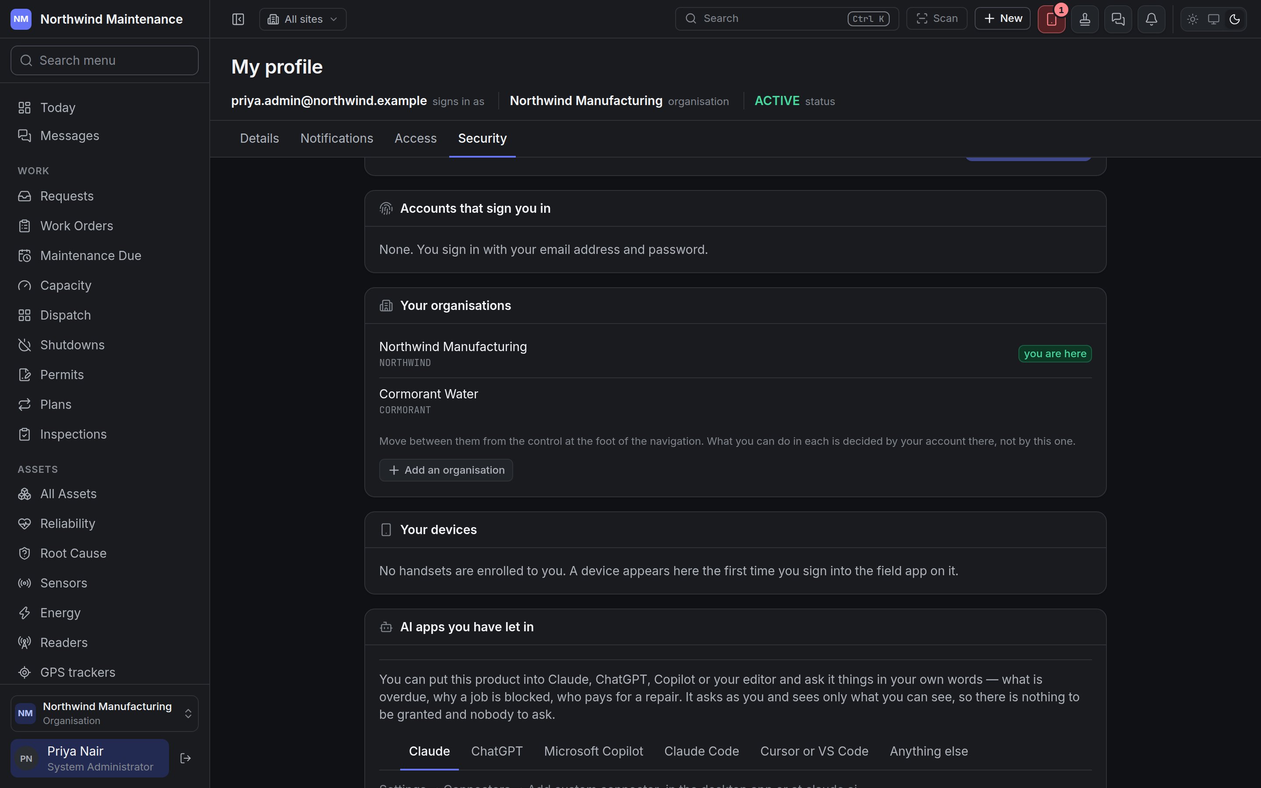Go to Dispatch page

click(x=104, y=315)
